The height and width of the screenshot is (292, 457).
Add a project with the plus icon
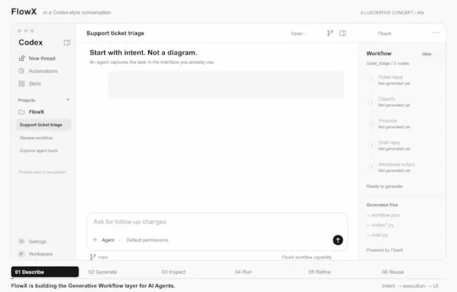coord(68,100)
